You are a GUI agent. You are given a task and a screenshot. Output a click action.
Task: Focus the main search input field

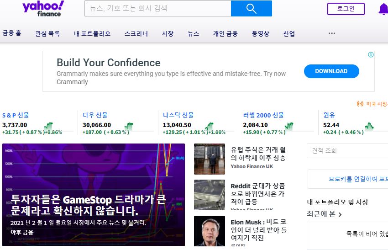[x=158, y=8]
